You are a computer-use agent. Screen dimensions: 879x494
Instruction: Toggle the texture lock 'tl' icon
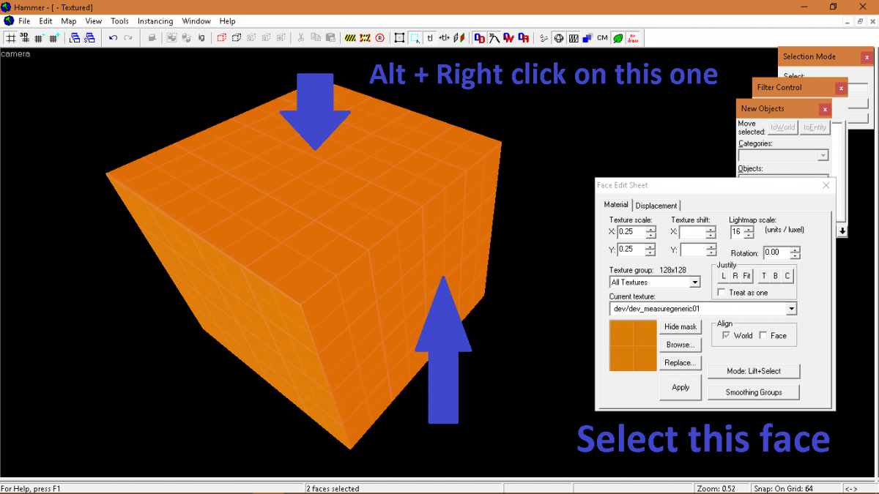pos(429,37)
